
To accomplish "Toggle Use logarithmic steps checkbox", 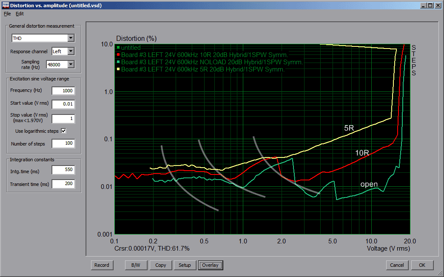I will point(64,131).
